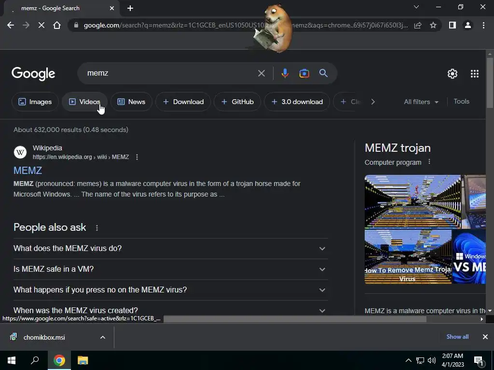Viewport: 494px width, 370px height.
Task: Switch to the News search tab
Action: (131, 102)
